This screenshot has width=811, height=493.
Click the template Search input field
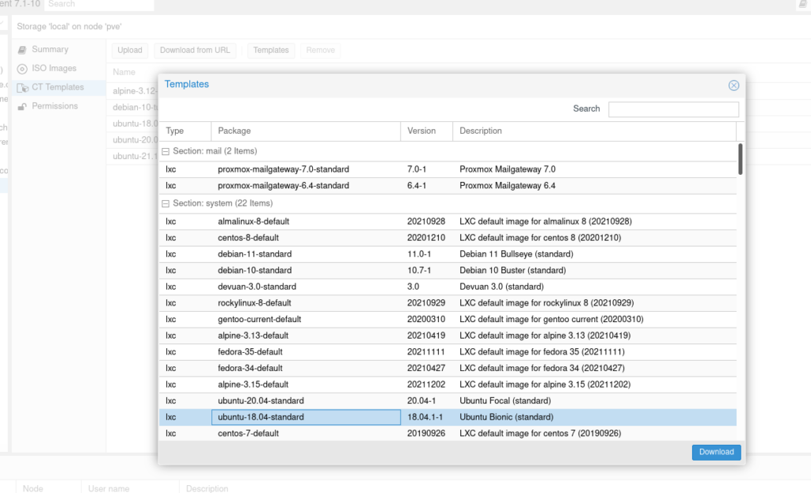(673, 109)
